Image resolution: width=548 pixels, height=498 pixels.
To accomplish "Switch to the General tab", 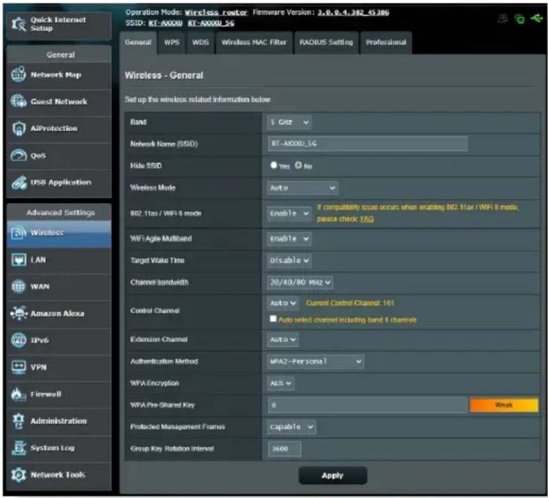I will tap(138, 43).
